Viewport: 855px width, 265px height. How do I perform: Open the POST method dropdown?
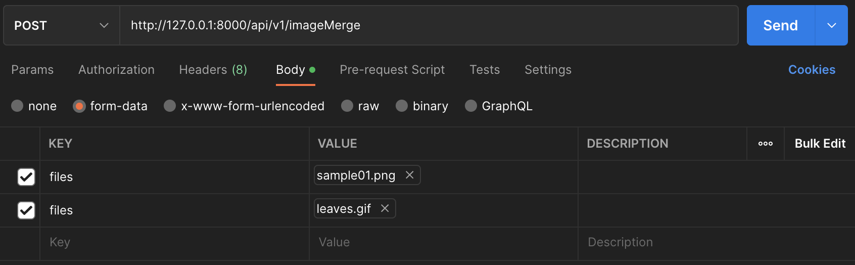[61, 25]
